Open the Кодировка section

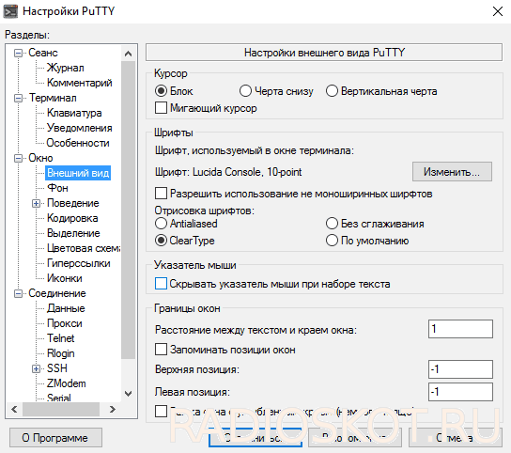pos(72,218)
